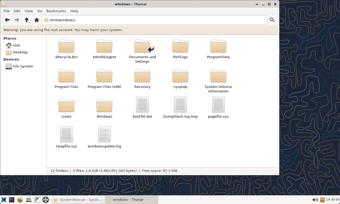Image resolution: width=340 pixels, height=204 pixels.
Task: Open the Bookmarks menu
Action: [56, 11]
